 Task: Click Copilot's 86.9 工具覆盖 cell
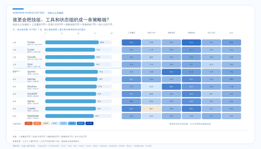tap(131, 109)
